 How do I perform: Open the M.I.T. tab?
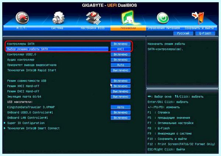pyautogui.click(x=21, y=28)
